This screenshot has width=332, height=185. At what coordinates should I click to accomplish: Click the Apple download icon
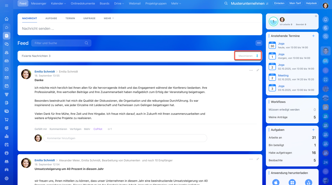(x=276, y=183)
